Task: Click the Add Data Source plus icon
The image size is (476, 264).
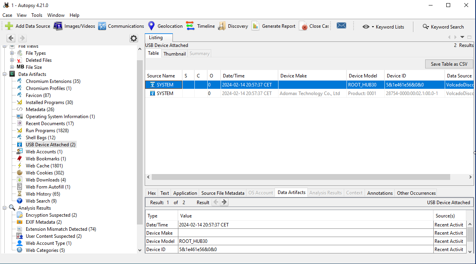Action: pos(9,26)
